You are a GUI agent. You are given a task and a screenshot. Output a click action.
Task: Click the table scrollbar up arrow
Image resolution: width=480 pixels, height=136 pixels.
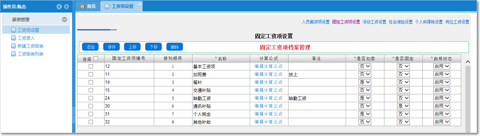[468, 62]
